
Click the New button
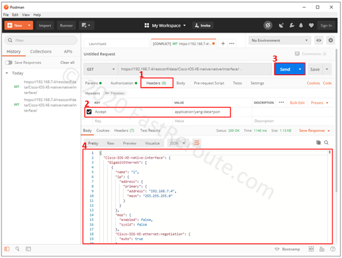[x=15, y=26]
